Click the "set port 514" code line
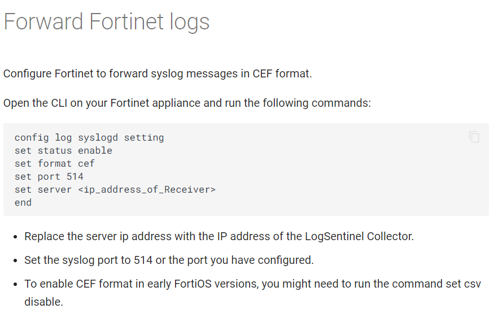 [49, 176]
